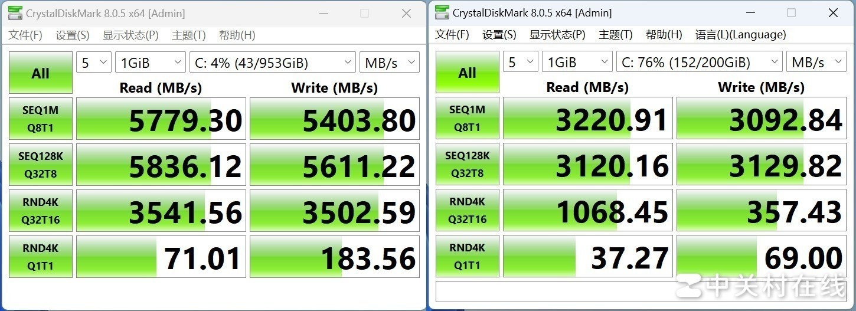Image resolution: width=856 pixels, height=311 pixels.
Task: Open 设置(S) menu in right window
Action: point(499,35)
